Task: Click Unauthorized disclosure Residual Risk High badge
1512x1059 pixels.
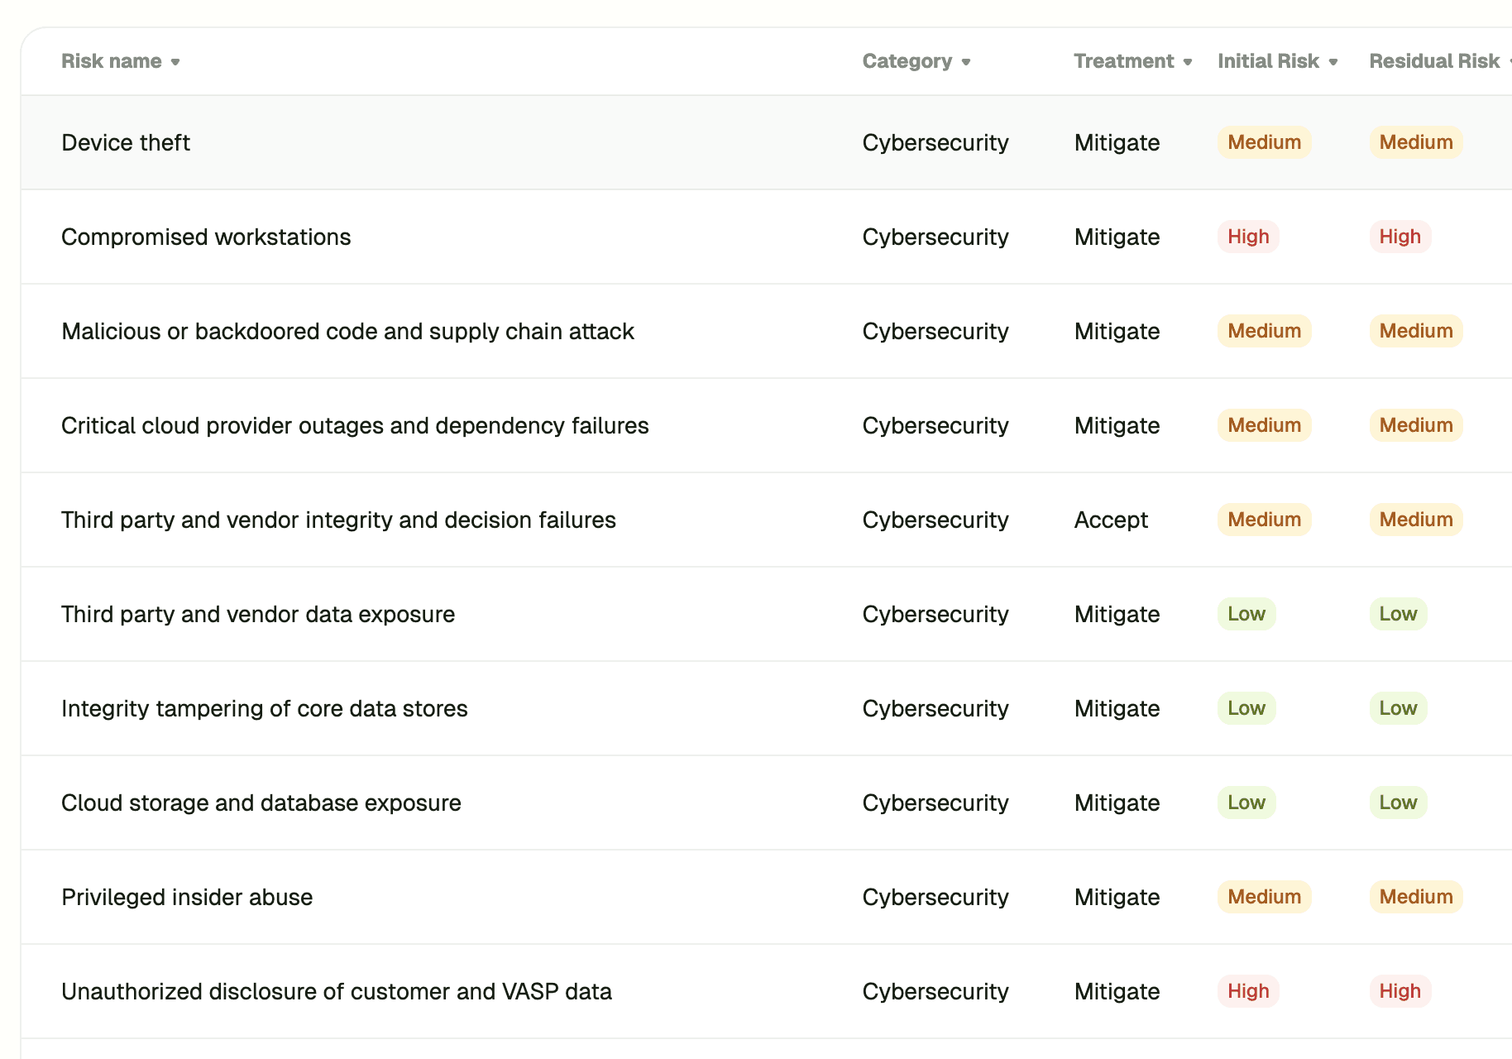Action: 1400,991
